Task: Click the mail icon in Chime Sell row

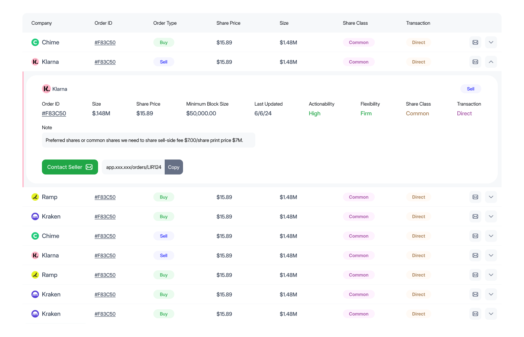Action: (x=475, y=236)
